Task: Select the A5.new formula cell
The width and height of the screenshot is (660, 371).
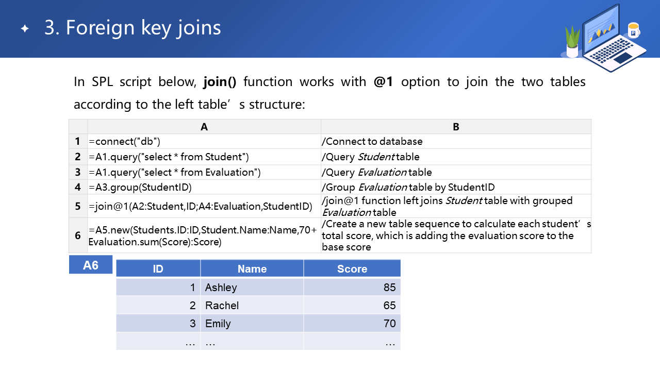Action: coord(204,235)
